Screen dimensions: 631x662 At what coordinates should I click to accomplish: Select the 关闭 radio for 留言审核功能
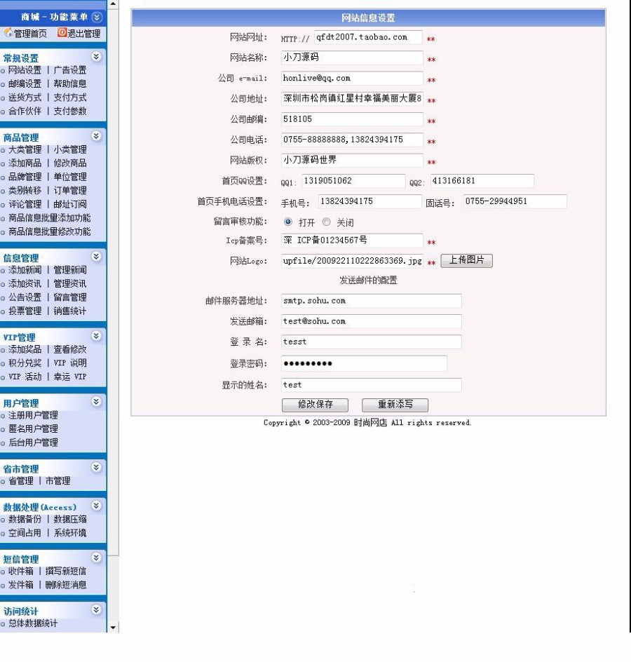click(326, 222)
